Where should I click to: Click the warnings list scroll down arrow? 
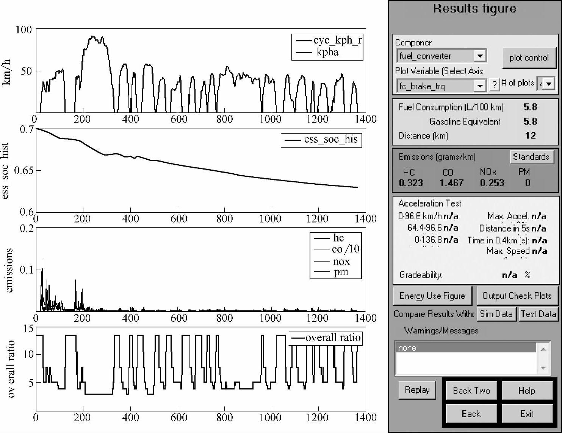[543, 368]
